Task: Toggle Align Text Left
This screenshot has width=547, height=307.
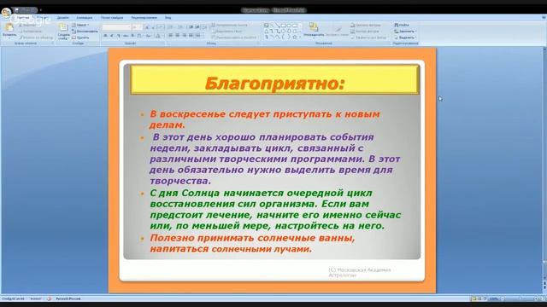Action: click(171, 36)
